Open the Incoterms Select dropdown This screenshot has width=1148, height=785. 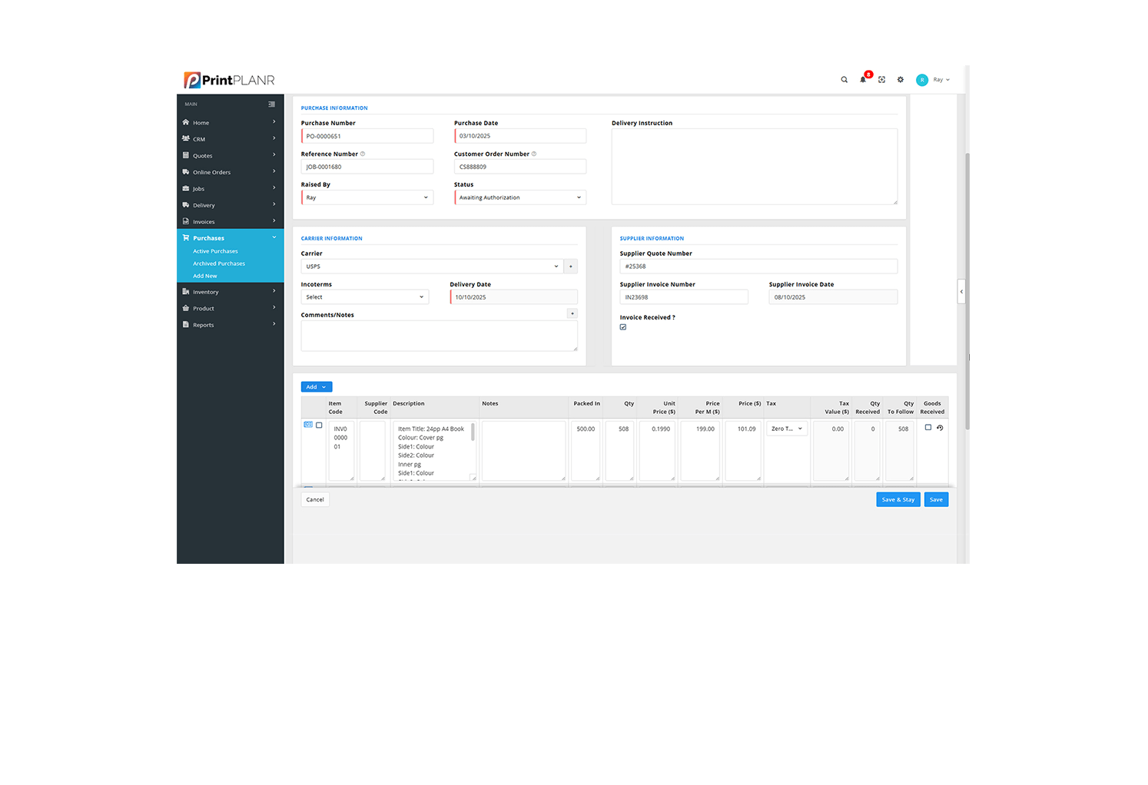pyautogui.click(x=365, y=296)
